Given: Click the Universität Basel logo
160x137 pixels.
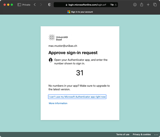Looking at the screenshot, I should 58,37.
